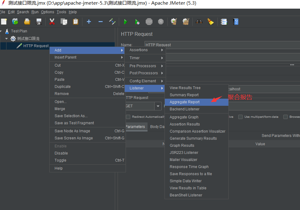Screen dimensions: 300x210
Task: Click the Name input field
Action: 222,45
